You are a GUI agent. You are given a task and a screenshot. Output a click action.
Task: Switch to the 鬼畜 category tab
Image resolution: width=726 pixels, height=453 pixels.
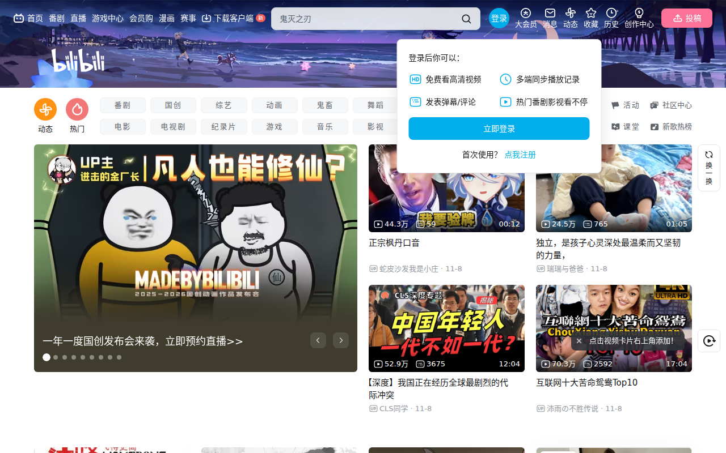325,105
